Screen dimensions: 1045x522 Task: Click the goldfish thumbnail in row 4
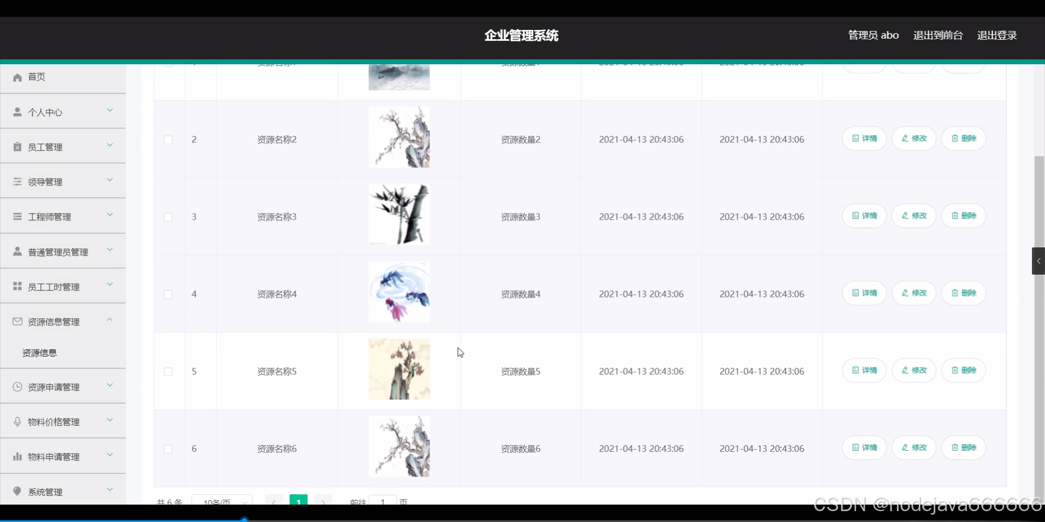pos(399,292)
